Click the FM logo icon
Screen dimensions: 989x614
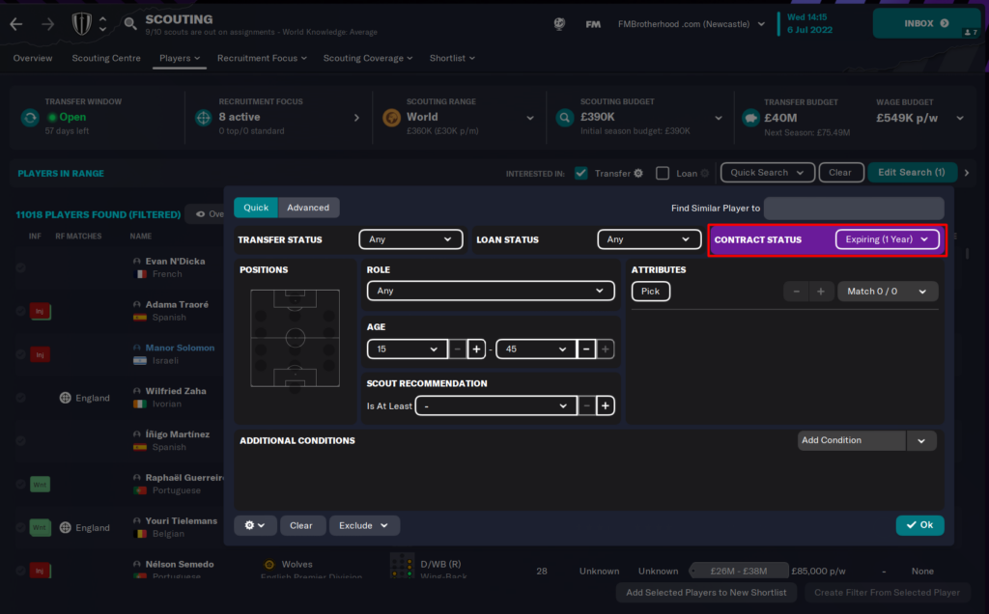coord(593,24)
